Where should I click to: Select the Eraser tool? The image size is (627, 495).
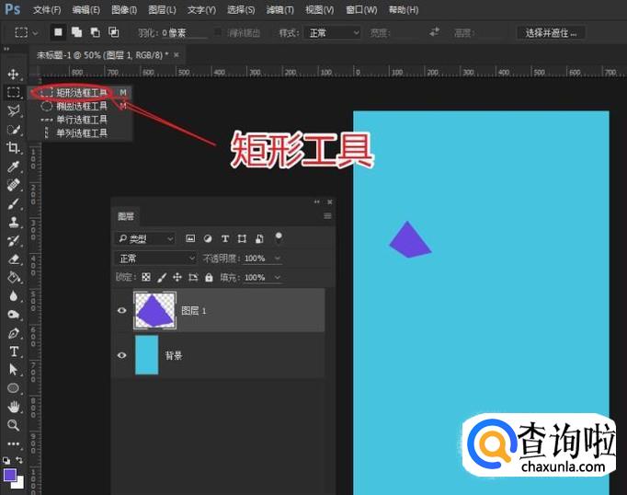pyautogui.click(x=14, y=259)
